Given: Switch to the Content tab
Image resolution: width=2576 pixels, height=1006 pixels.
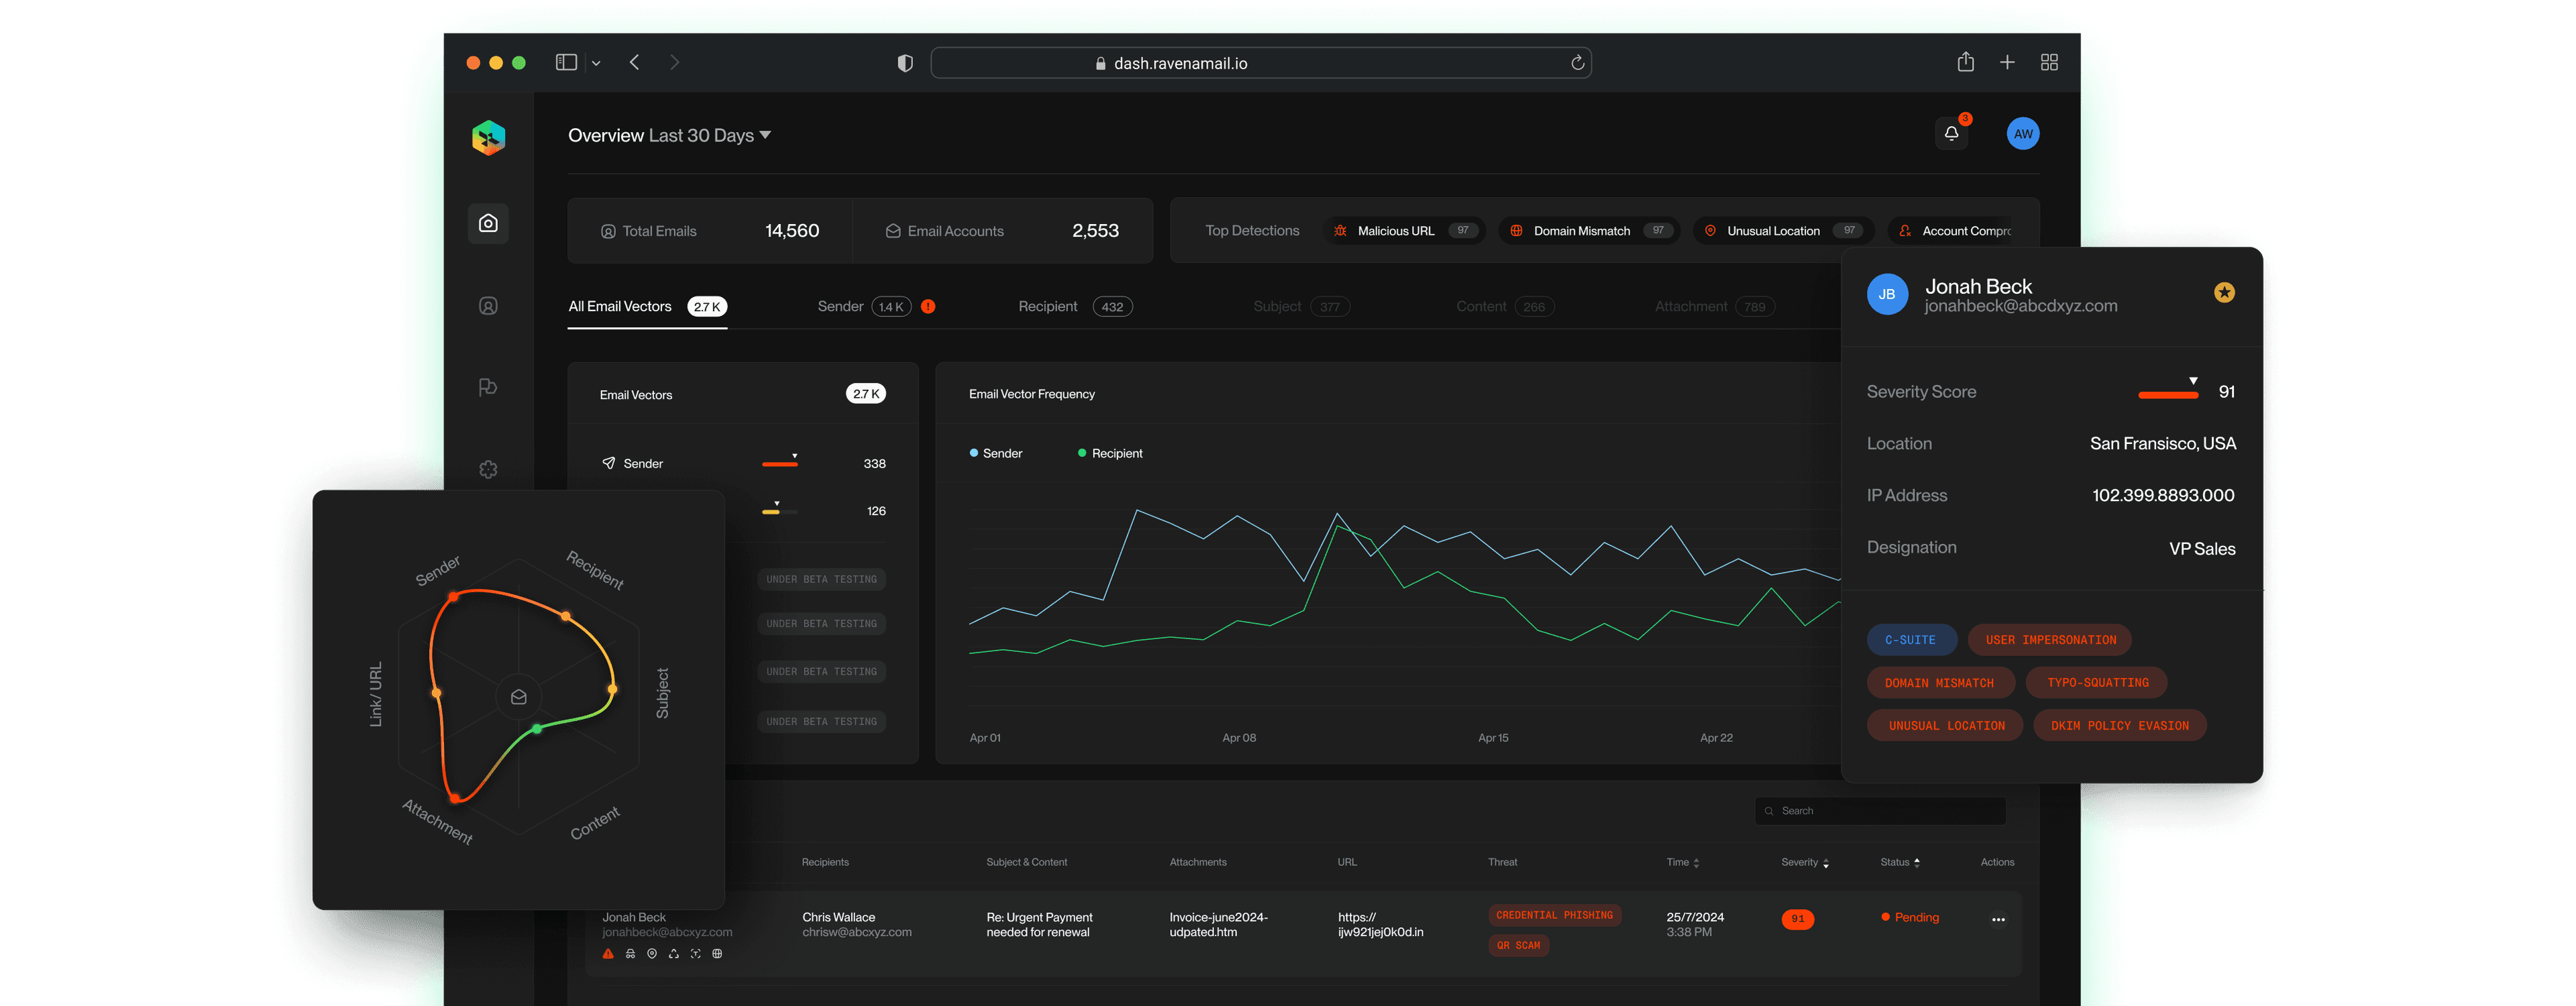Looking at the screenshot, I should (x=1505, y=307).
